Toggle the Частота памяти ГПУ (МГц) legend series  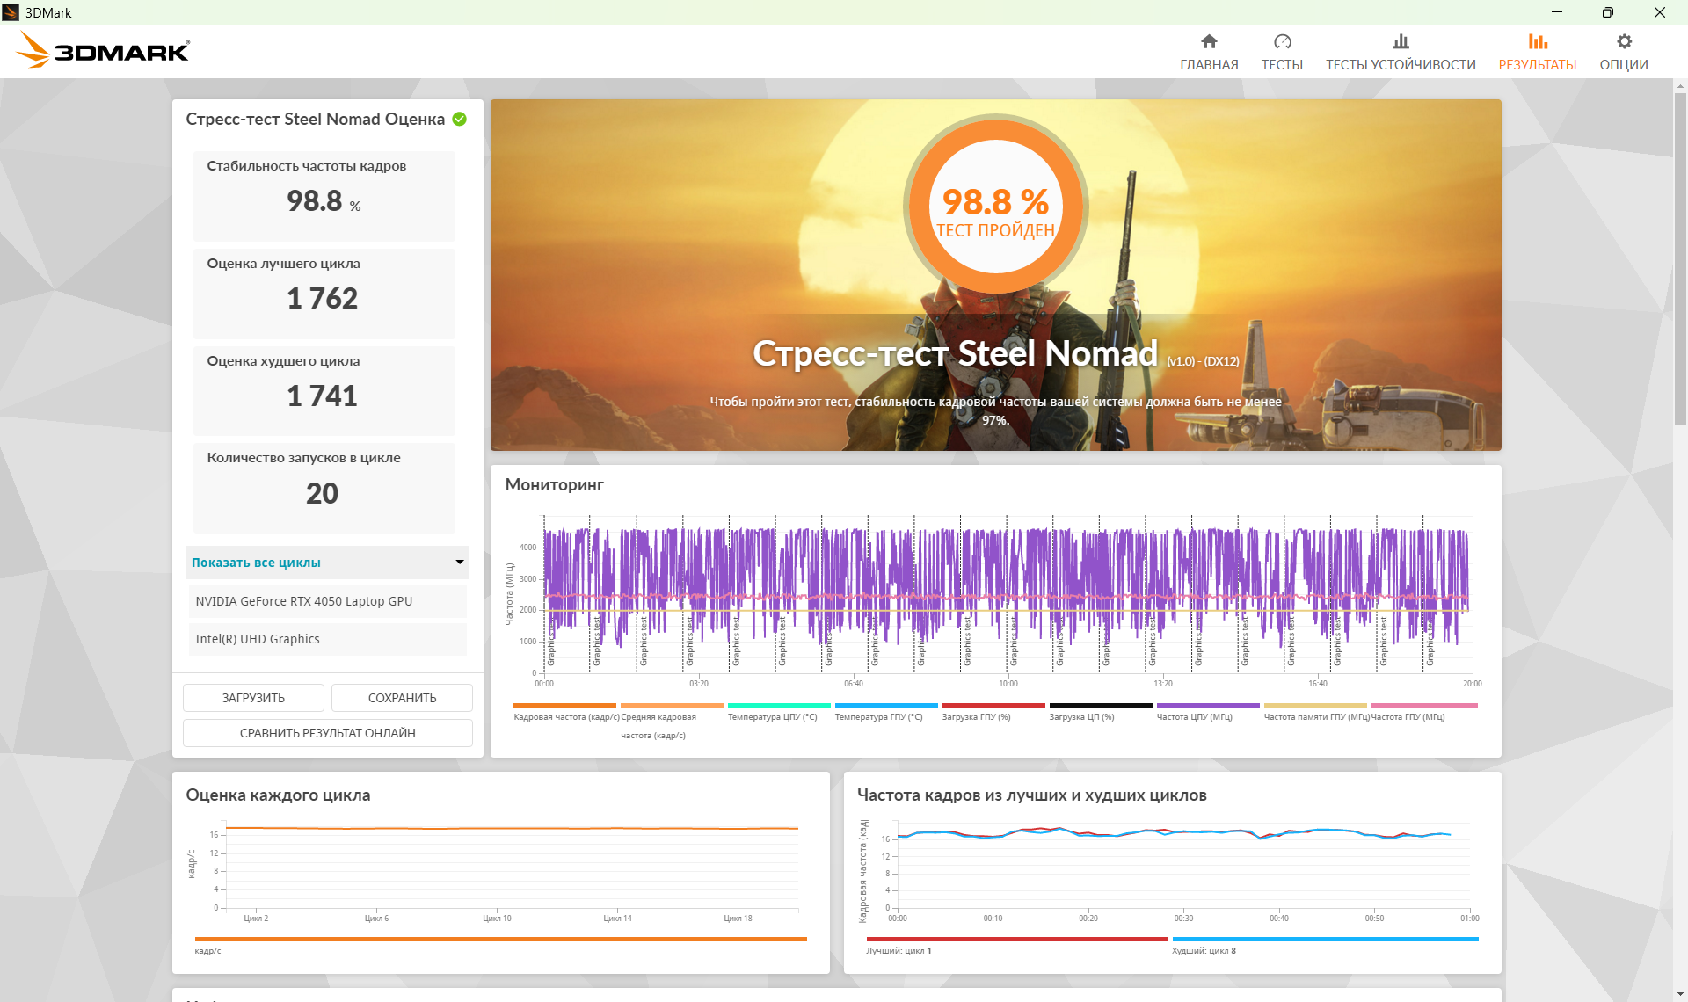point(1316,712)
